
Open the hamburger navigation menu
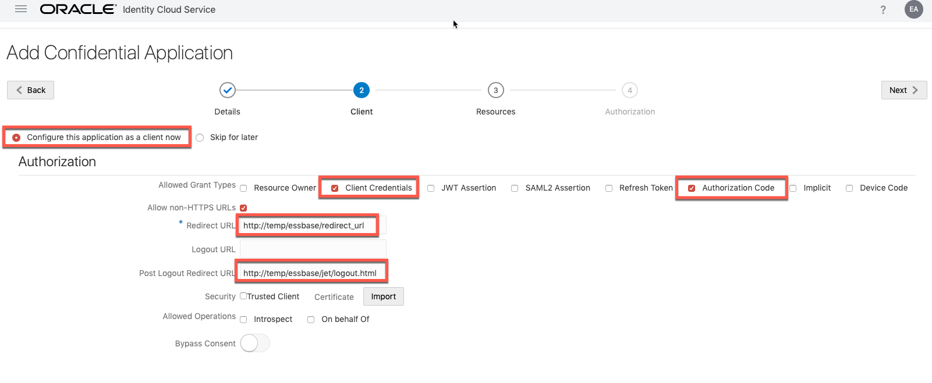pos(21,9)
